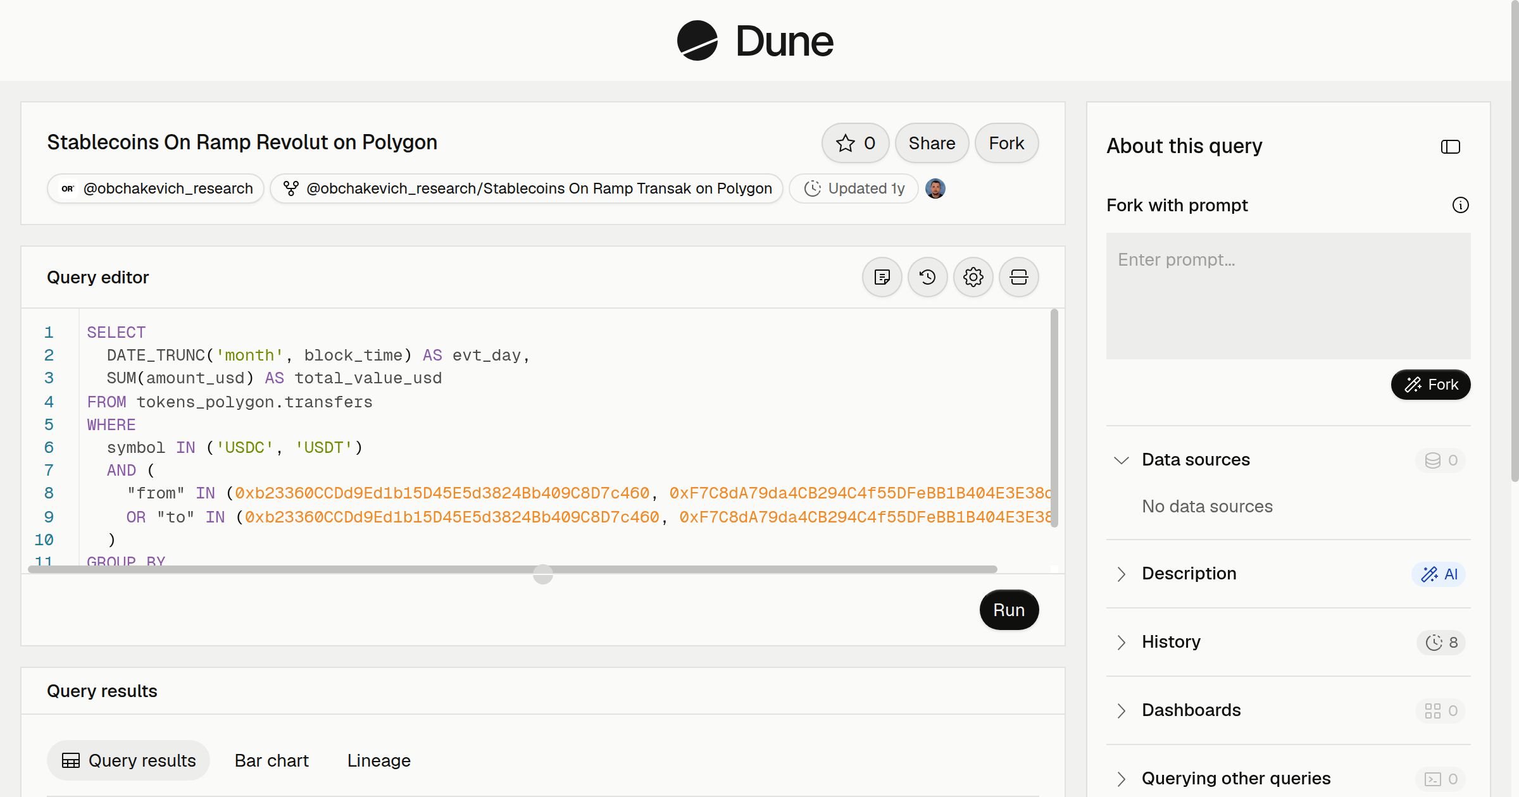Click the 'tokens_polygon.transfers' text on line 4

pos(254,402)
